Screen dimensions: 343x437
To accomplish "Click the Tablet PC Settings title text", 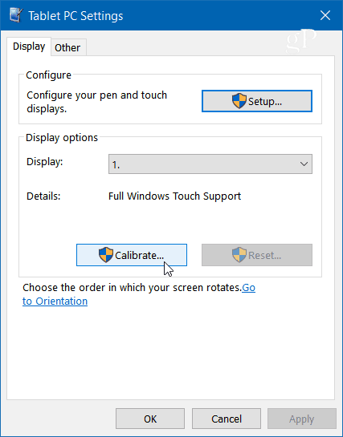I will 76,16.
